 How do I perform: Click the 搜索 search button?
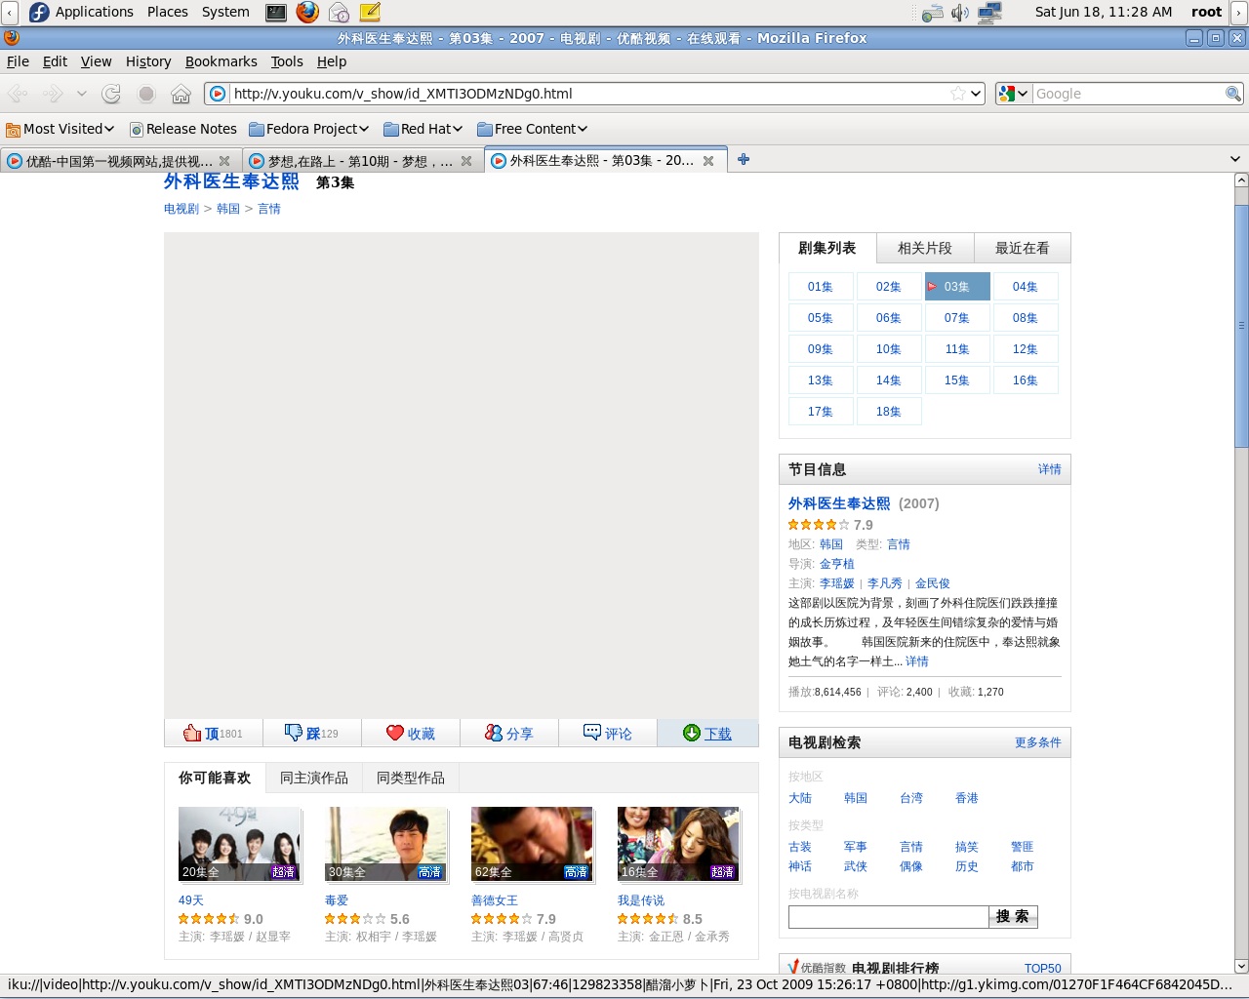point(1012,917)
